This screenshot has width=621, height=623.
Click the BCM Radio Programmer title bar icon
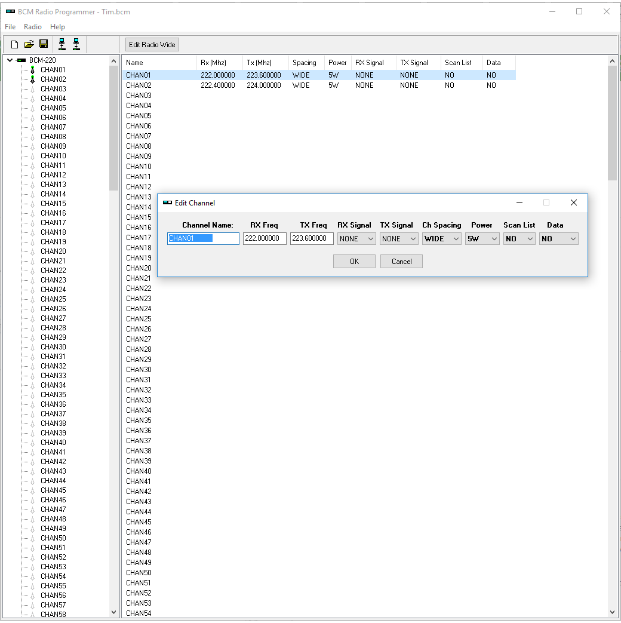pyautogui.click(x=10, y=12)
